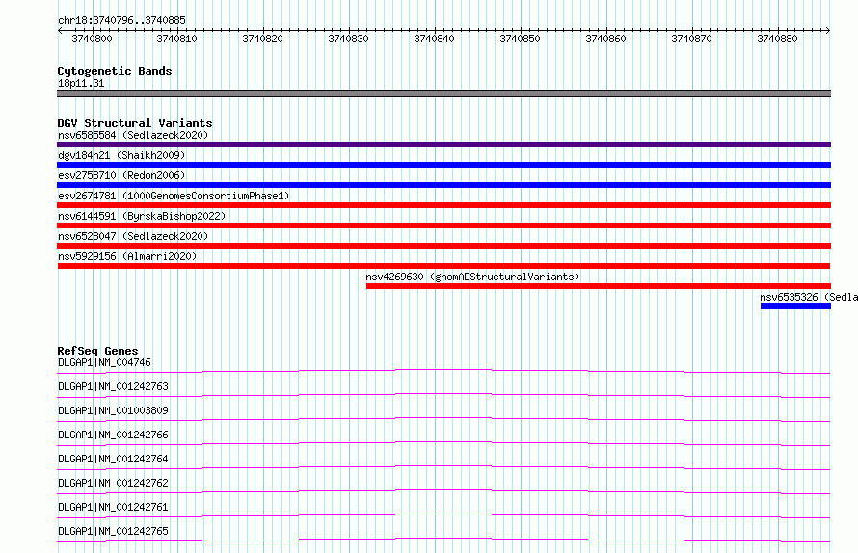Click the red esv2674781 variant bar
The height and width of the screenshot is (553, 858).
(x=443, y=205)
